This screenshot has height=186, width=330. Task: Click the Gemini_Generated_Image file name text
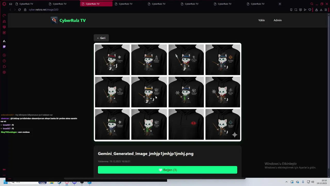click(146, 154)
